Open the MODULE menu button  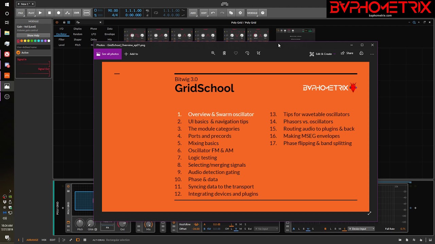point(253,13)
